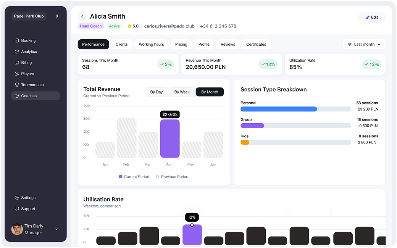Switch Total Revenue chart to By Day
397x248 pixels.
click(x=157, y=92)
